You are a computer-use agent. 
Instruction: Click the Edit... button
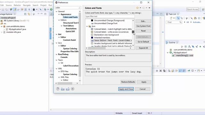pyautogui.click(x=143, y=21)
